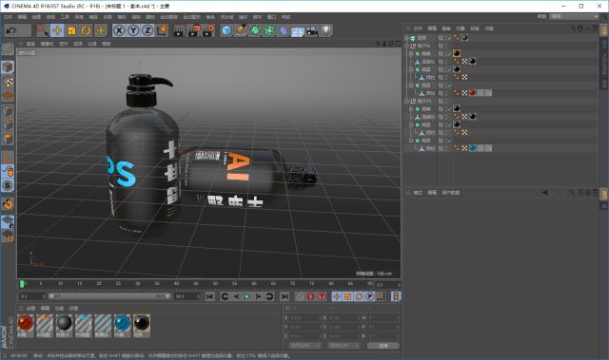Switch to Polygons mode
This screenshot has width=609, height=360.
pos(8,139)
